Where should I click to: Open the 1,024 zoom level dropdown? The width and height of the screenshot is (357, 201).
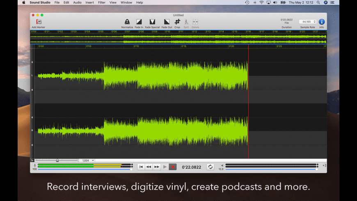pyautogui.click(x=87, y=160)
